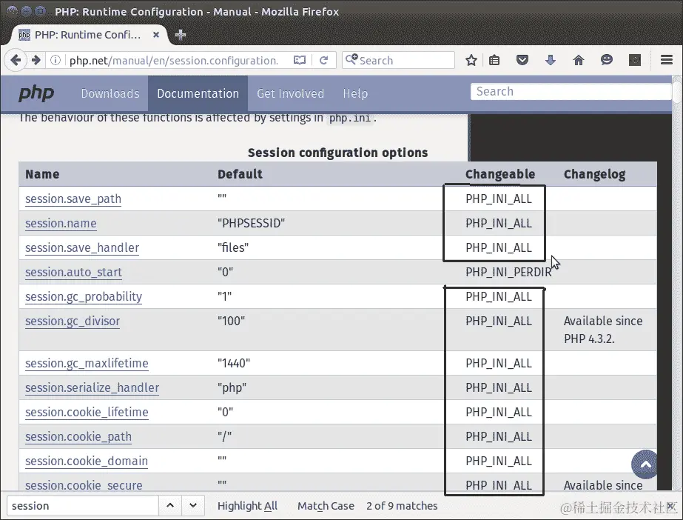Close the PHP Runtime Configuration tab
This screenshot has width=683, height=520.
click(x=156, y=35)
